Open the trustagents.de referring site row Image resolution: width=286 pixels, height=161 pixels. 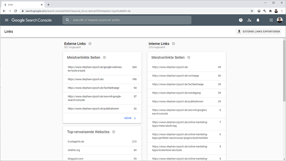[x=102, y=141]
